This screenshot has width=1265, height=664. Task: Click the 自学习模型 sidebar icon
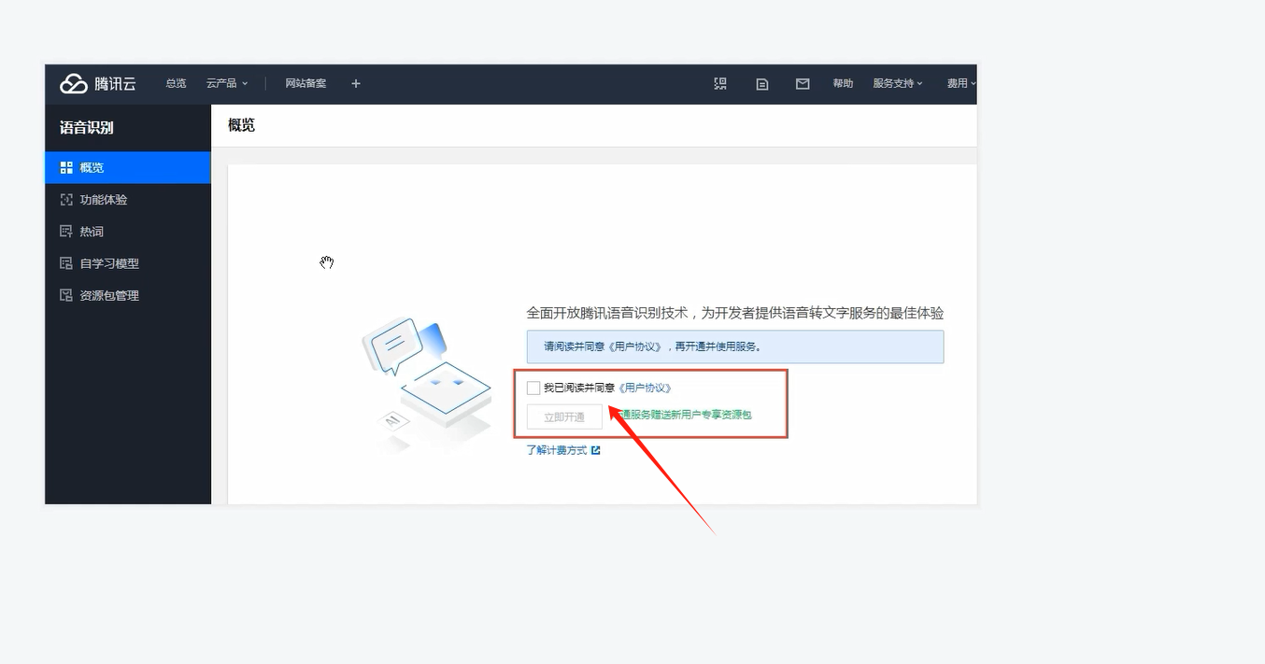66,263
